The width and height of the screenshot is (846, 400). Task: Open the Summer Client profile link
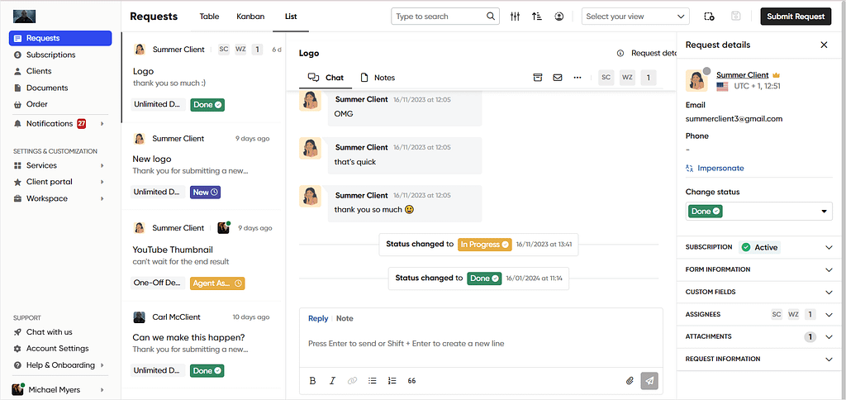(x=742, y=75)
